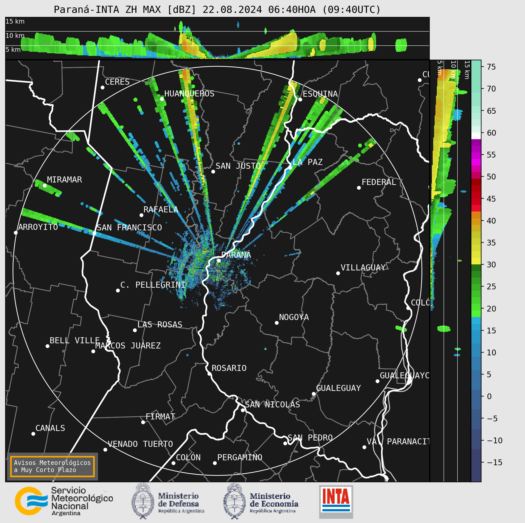
Task: Click the SAN NICOLÁS city marker dot
Action: click(243, 410)
